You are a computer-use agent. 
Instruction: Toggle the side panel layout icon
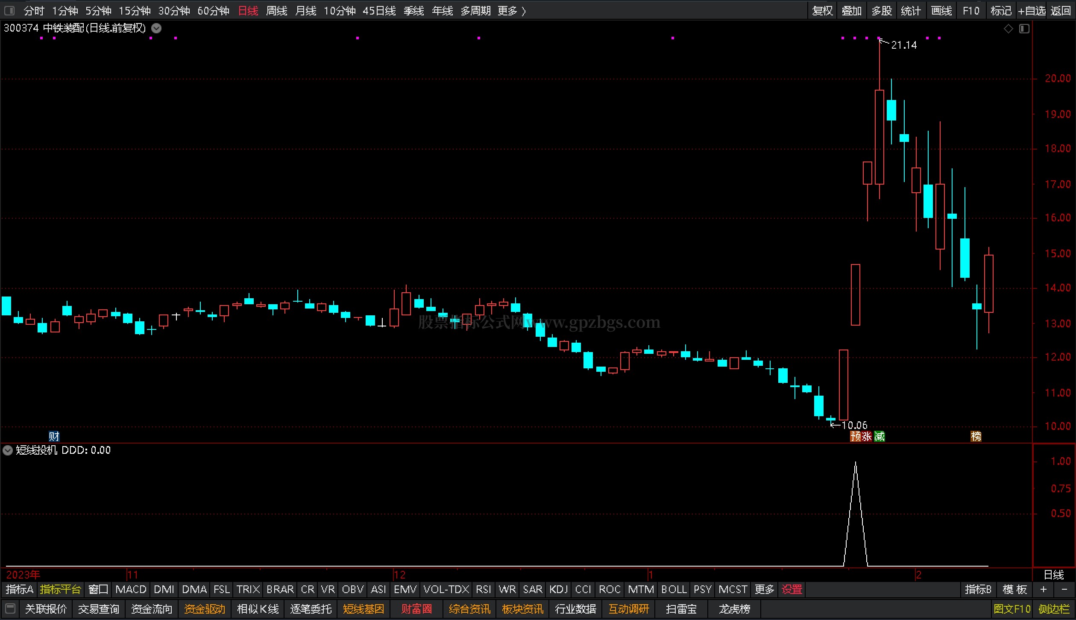pos(1024,29)
